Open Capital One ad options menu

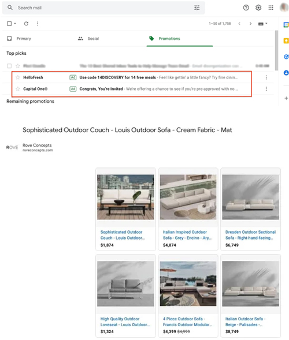click(266, 89)
